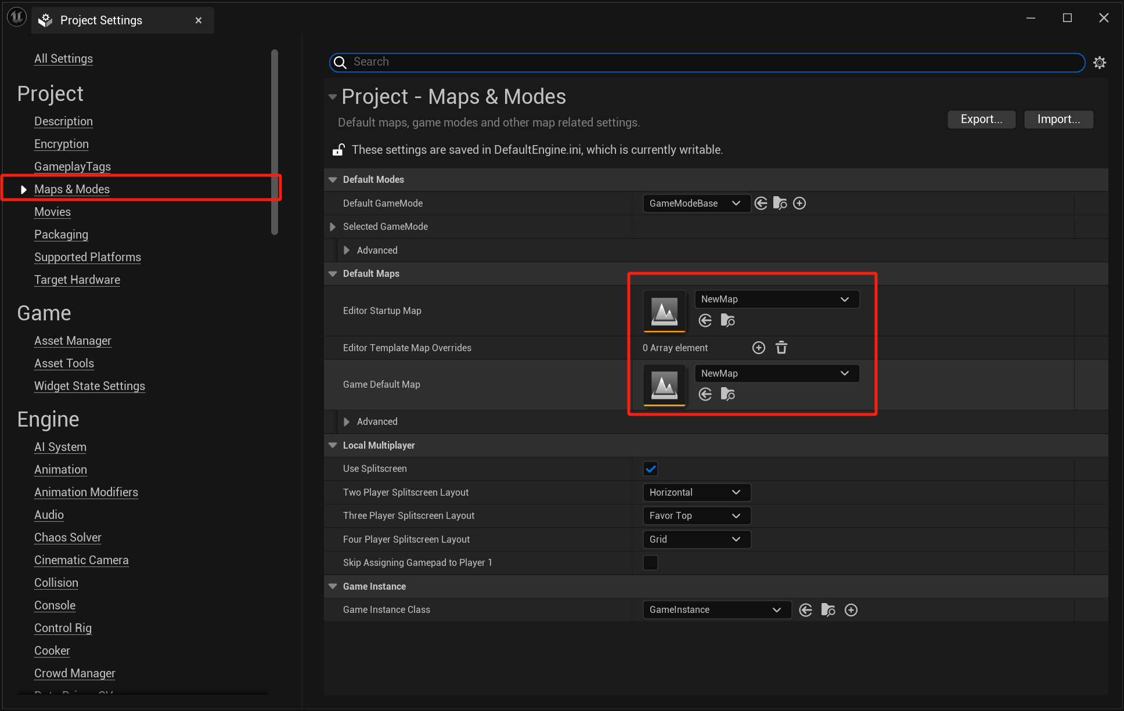Open AI System engine settings
Viewport: 1124px width, 711px height.
(60, 447)
